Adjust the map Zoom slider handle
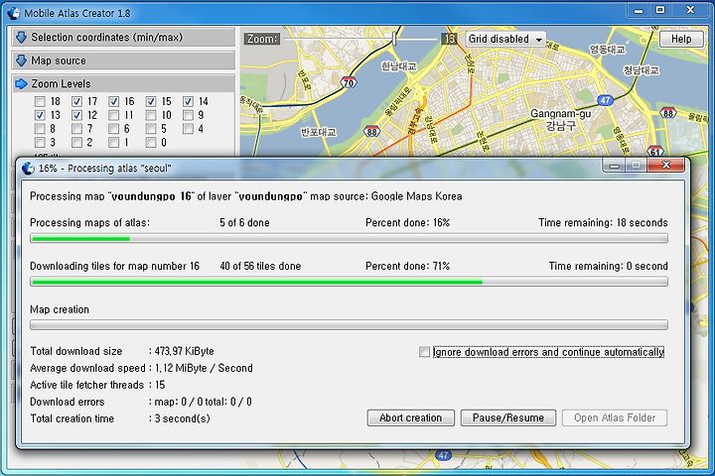Viewport: 715px width, 476px height. pyautogui.click(x=394, y=39)
